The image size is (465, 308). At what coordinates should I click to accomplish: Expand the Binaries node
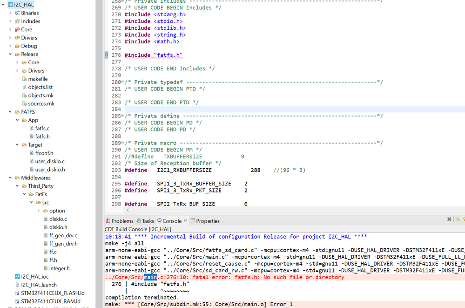[10, 13]
